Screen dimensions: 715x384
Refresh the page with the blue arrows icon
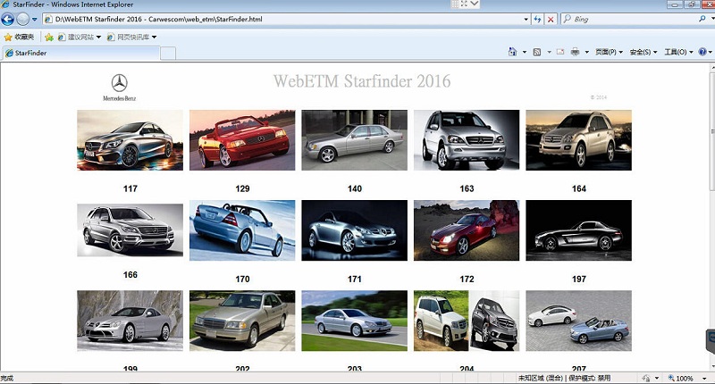(538, 19)
